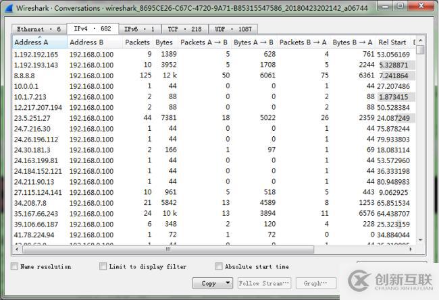Click Bytes A → B value 4589
The image size is (439, 300).
(267, 203)
